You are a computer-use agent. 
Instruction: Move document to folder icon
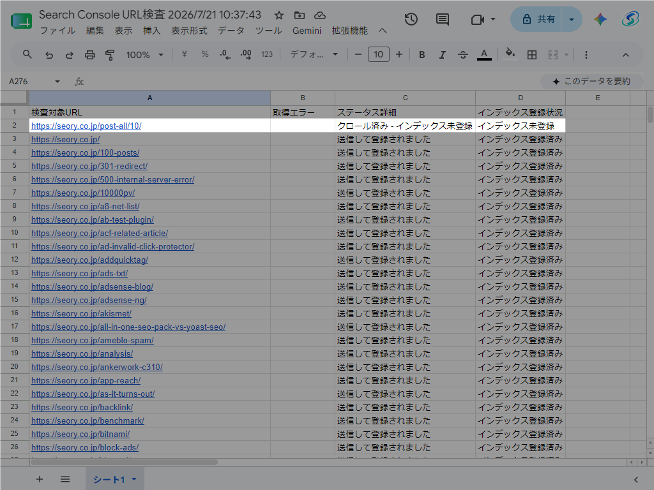click(x=299, y=15)
